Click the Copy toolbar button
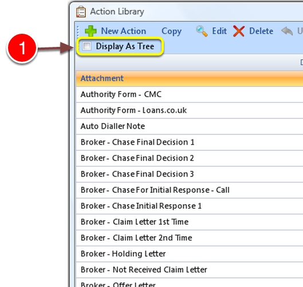The height and width of the screenshot is (287, 303). (171, 31)
